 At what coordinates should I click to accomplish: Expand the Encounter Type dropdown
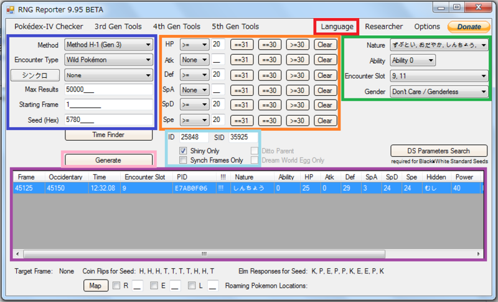click(108, 60)
